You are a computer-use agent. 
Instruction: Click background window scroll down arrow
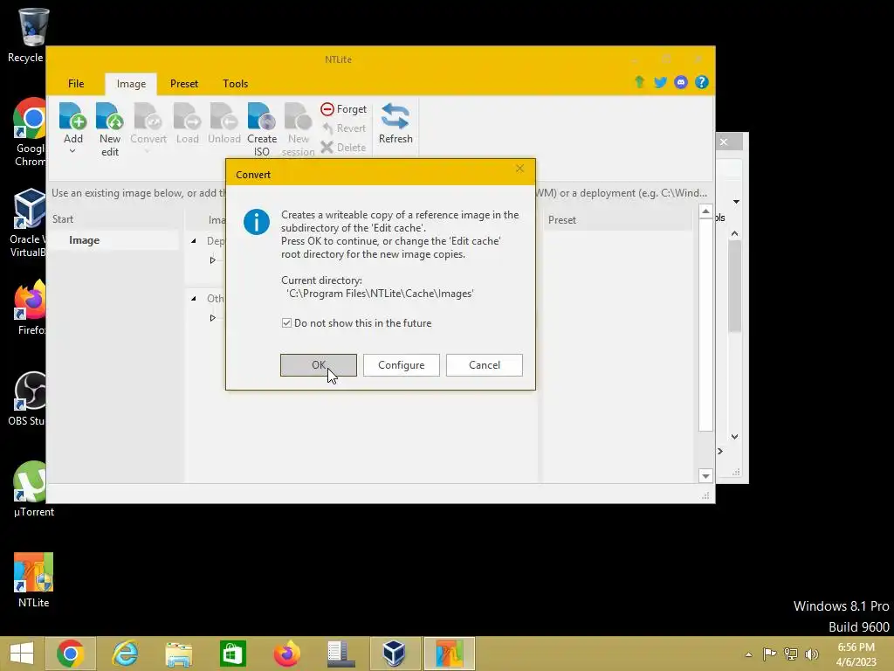[x=735, y=437]
